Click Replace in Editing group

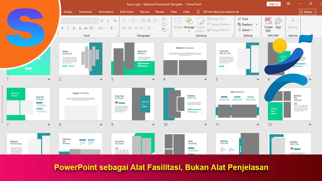click(x=245, y=25)
